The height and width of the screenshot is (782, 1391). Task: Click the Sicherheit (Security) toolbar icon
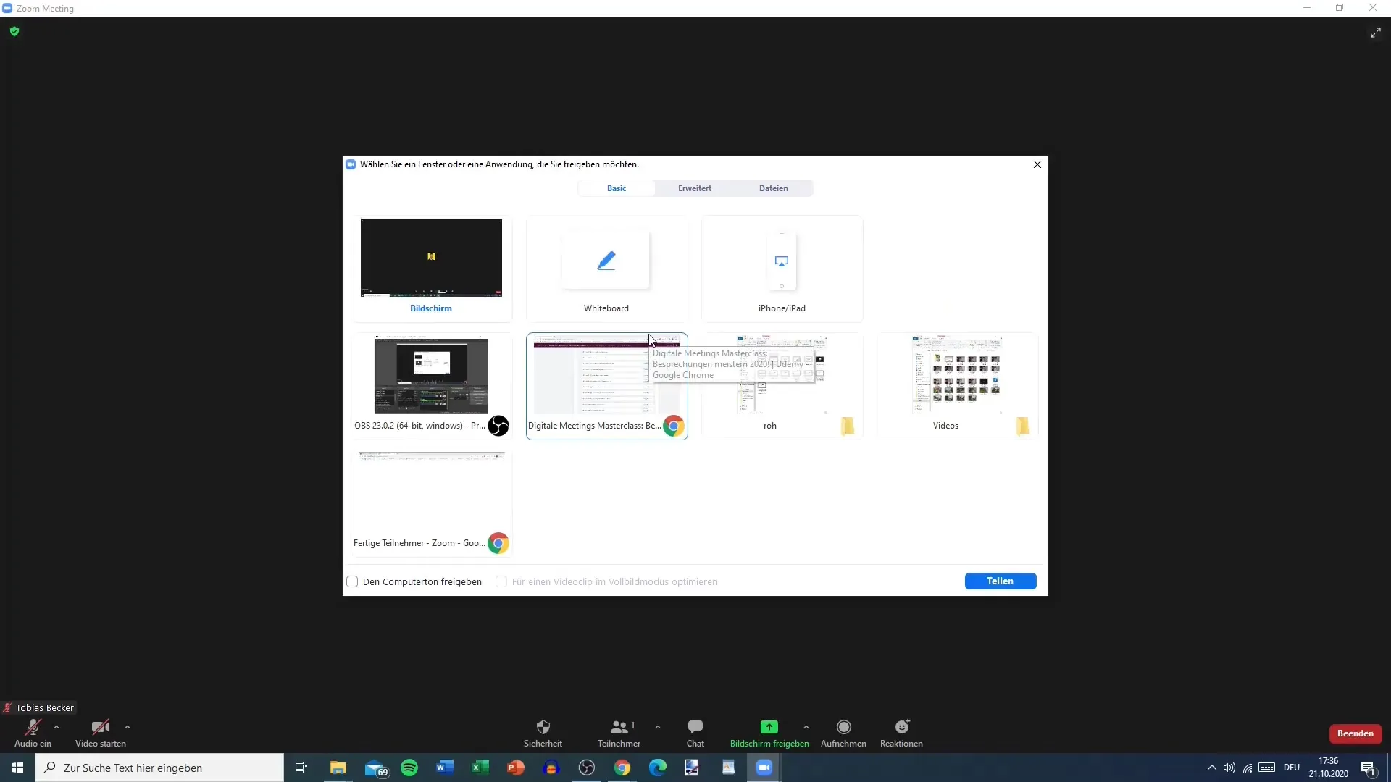coord(543,728)
